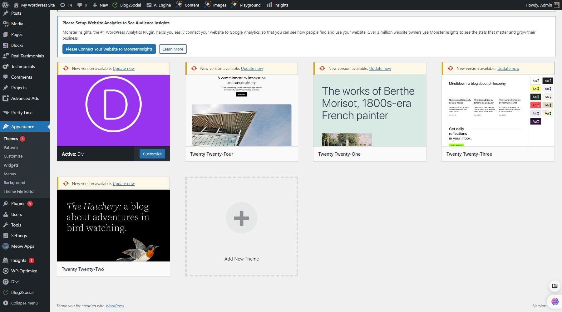
Task: Open the Theme File Editor menu item
Action: click(x=19, y=191)
